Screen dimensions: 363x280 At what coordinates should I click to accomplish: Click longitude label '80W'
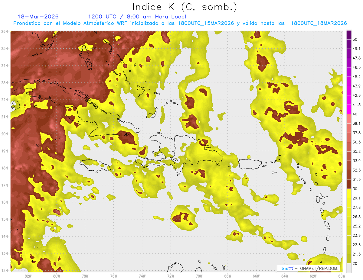click(x=56, y=276)
